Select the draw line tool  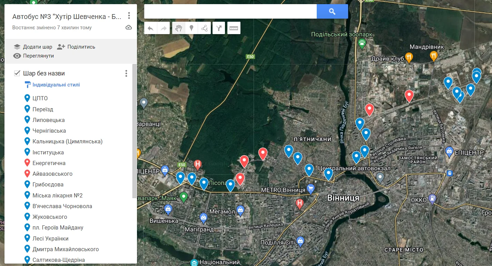(x=205, y=28)
